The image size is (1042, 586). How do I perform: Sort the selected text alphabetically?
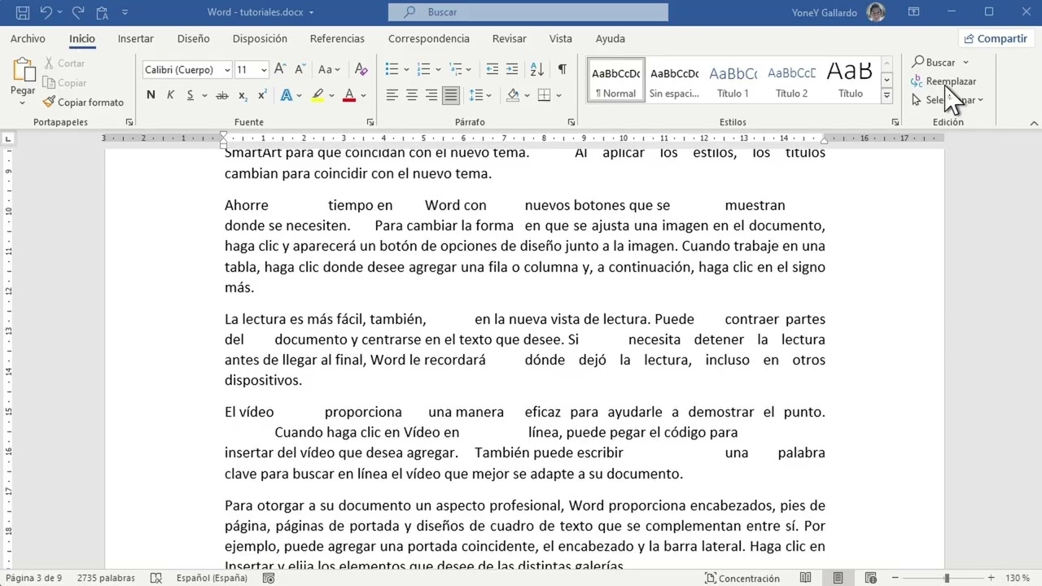click(x=536, y=69)
